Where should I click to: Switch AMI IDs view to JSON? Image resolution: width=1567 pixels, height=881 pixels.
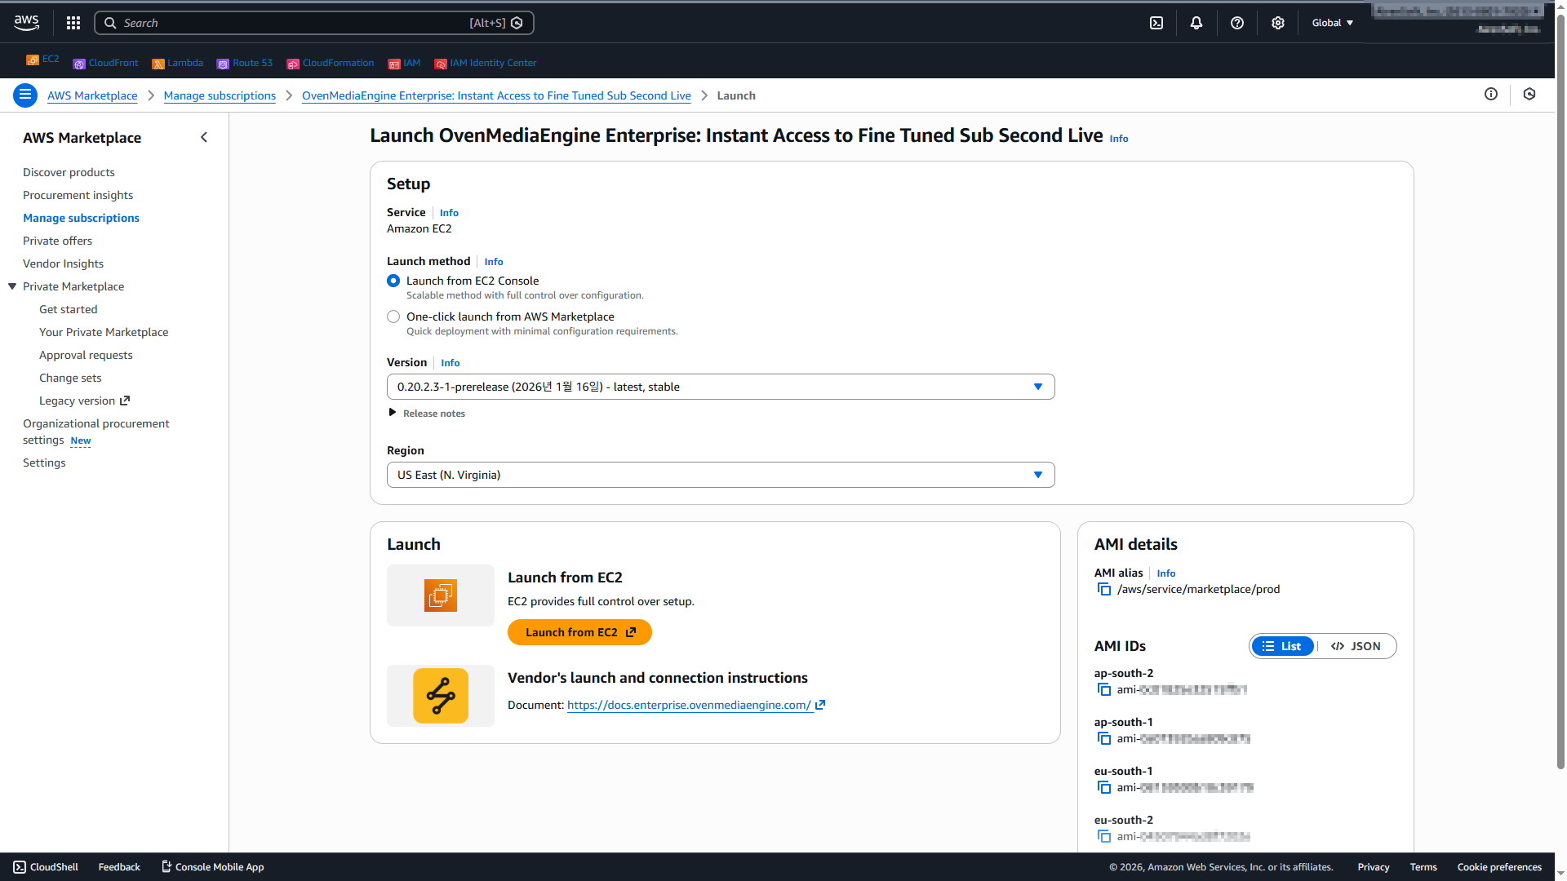pos(1356,646)
